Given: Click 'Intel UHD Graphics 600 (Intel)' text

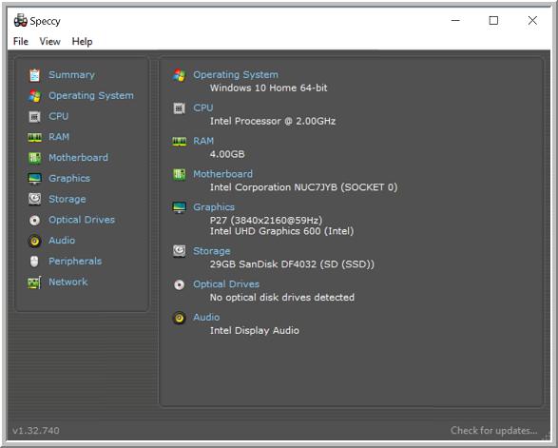Looking at the screenshot, I should (x=281, y=231).
